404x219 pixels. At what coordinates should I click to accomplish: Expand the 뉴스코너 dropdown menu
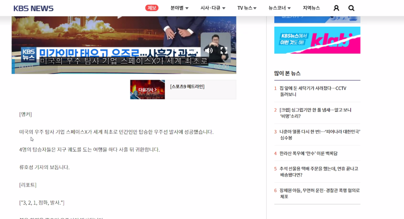279,8
